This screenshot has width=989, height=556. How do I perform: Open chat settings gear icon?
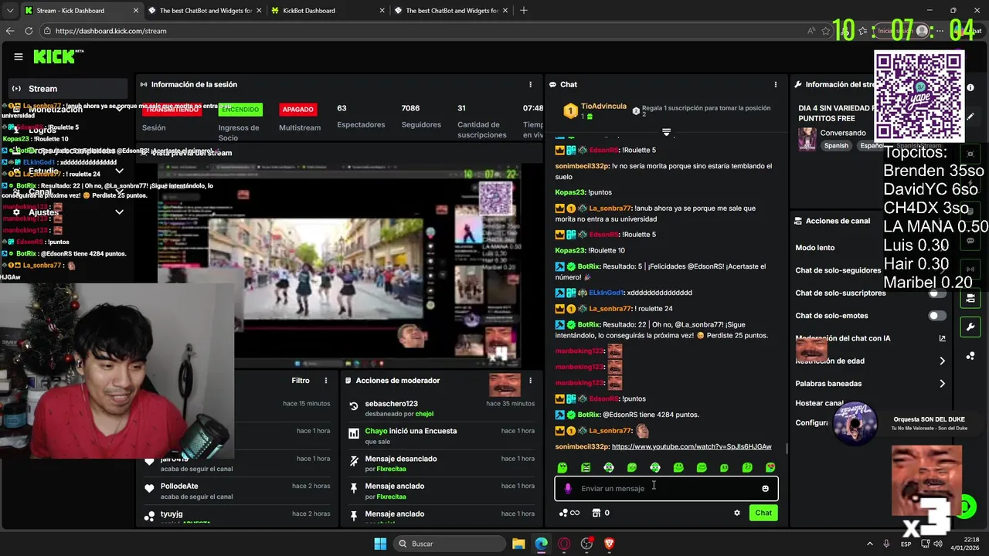[x=736, y=513]
